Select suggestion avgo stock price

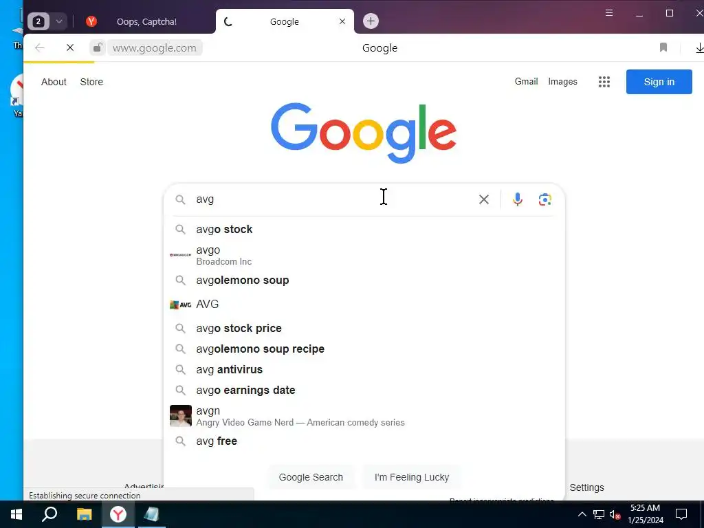[x=364, y=328]
